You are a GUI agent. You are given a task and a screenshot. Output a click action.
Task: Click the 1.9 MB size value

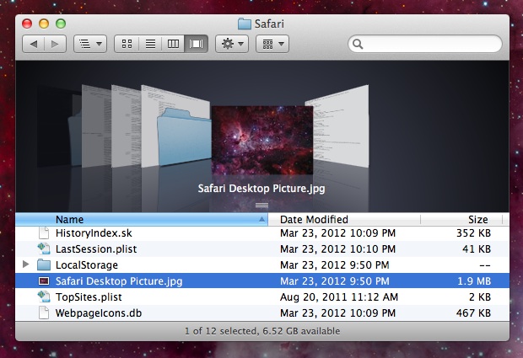(474, 281)
